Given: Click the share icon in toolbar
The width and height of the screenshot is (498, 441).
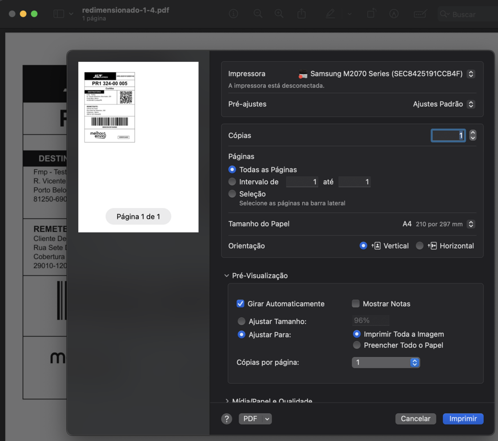Looking at the screenshot, I should [x=301, y=14].
